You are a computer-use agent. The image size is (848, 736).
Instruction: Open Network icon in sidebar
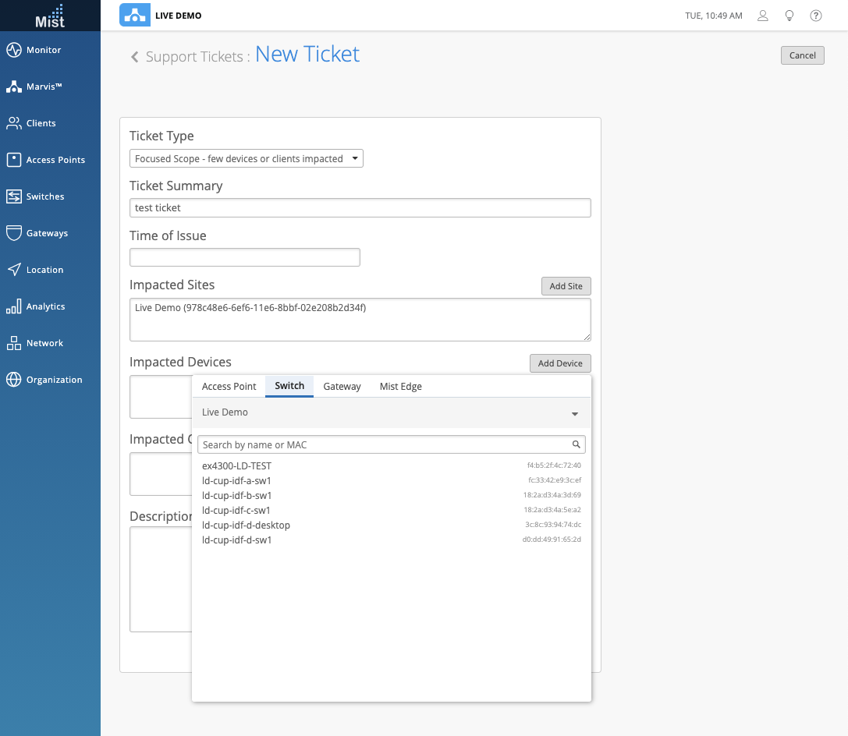tap(14, 343)
